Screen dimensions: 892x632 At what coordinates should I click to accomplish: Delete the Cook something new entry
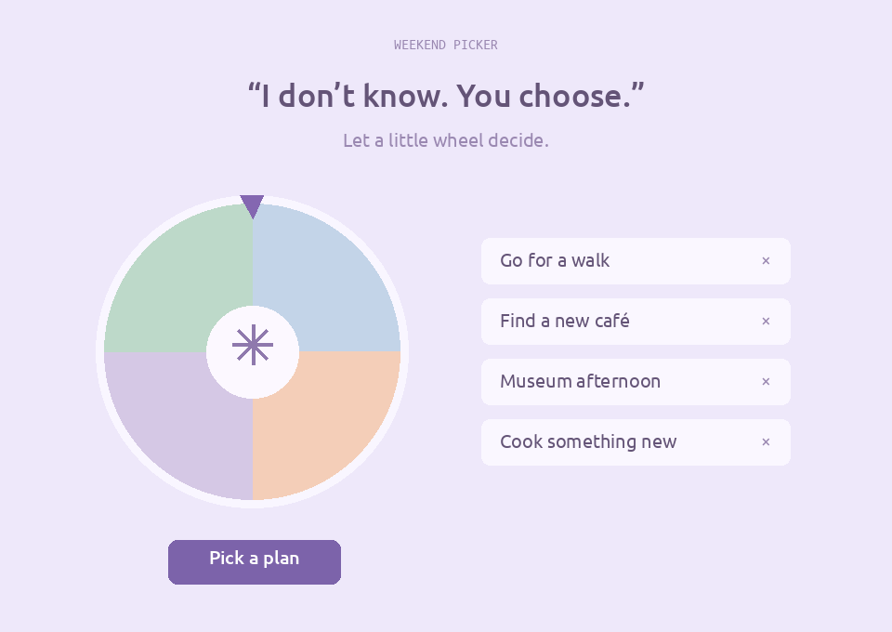click(x=766, y=442)
